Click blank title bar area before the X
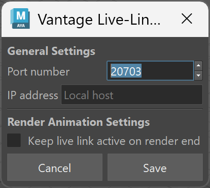The height and width of the screenshot is (188, 210). pos(171,19)
